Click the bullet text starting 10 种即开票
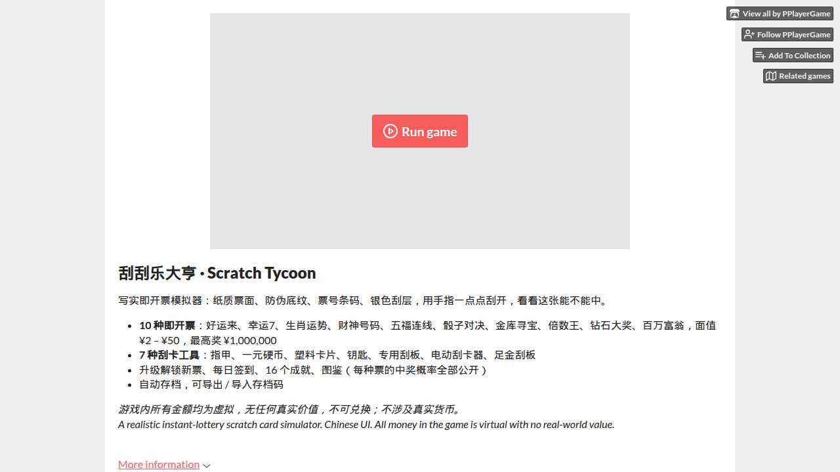 tap(427, 332)
